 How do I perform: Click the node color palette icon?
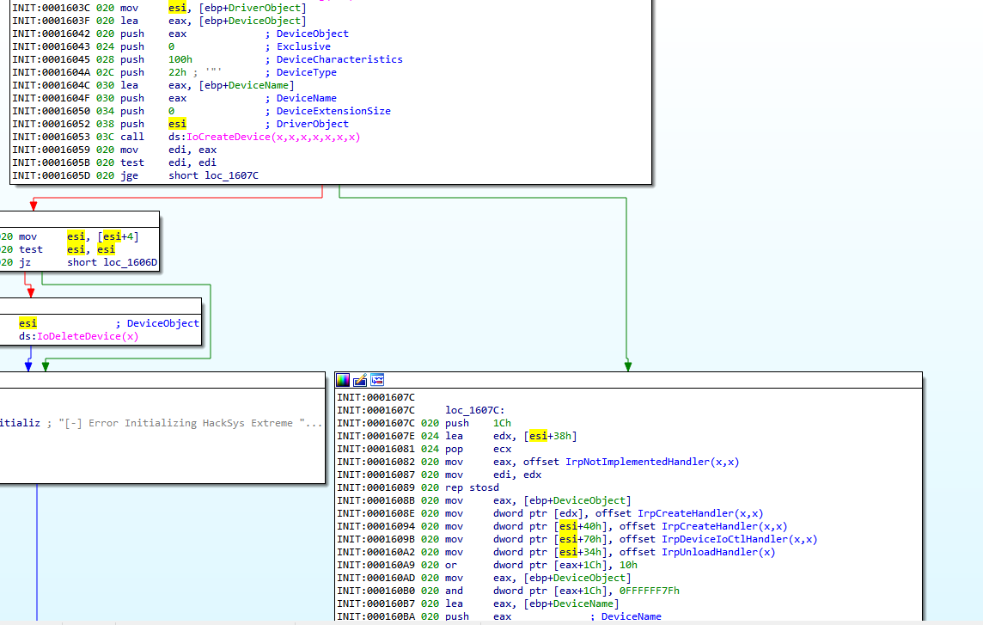pos(343,380)
